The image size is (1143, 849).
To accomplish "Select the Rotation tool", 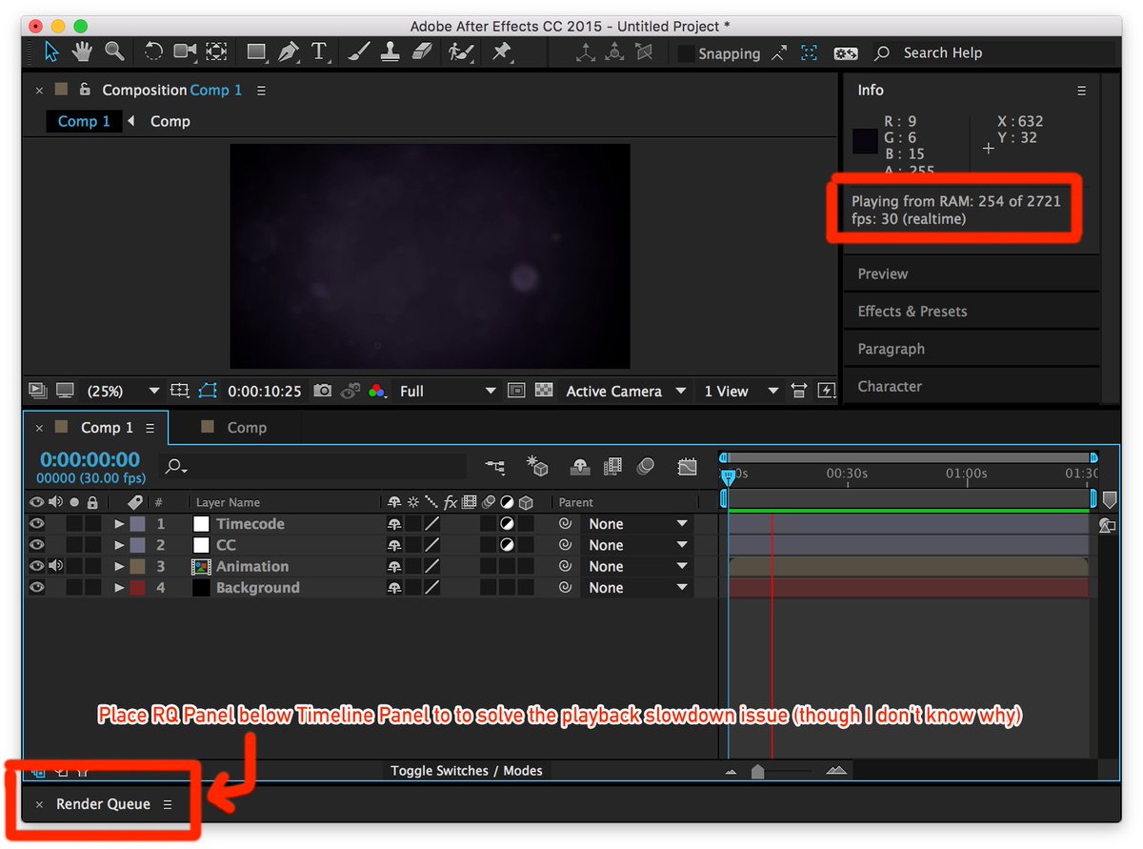I will coord(153,51).
